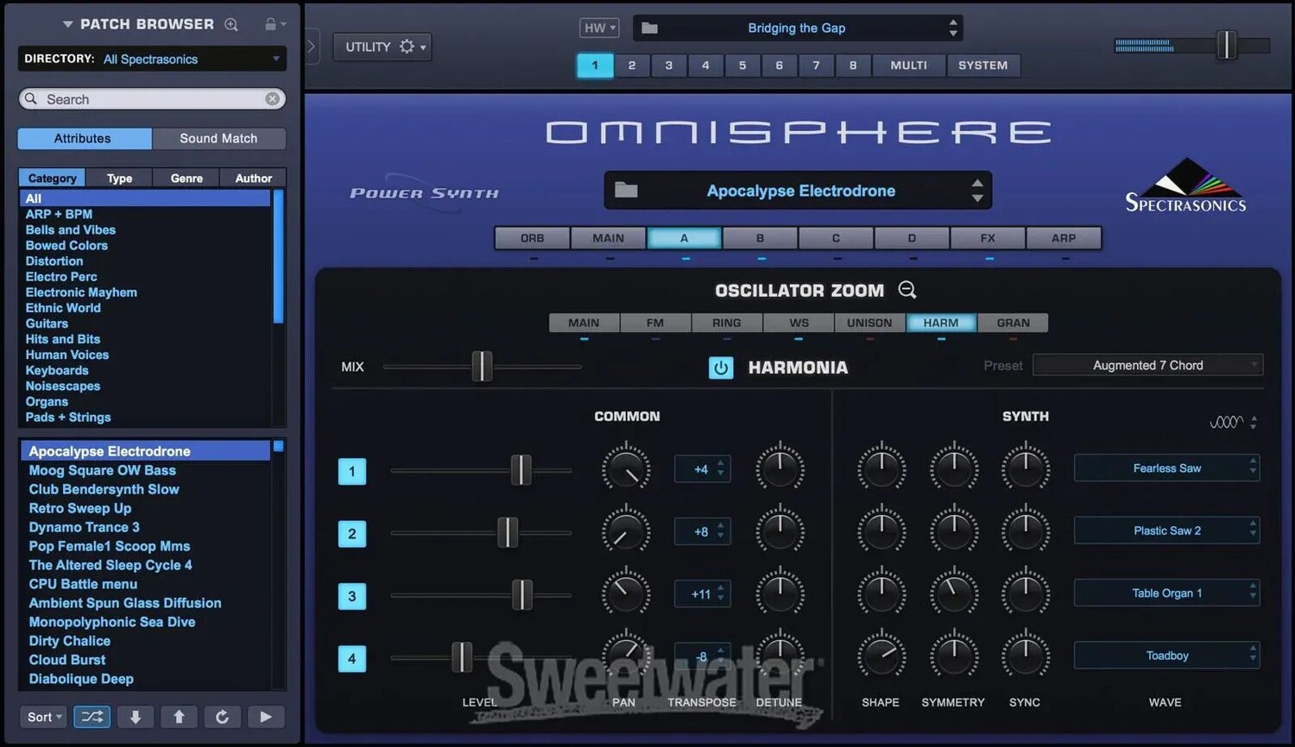The height and width of the screenshot is (747, 1295).
Task: Open the patch browser zoom magnifier
Action: [x=231, y=24]
